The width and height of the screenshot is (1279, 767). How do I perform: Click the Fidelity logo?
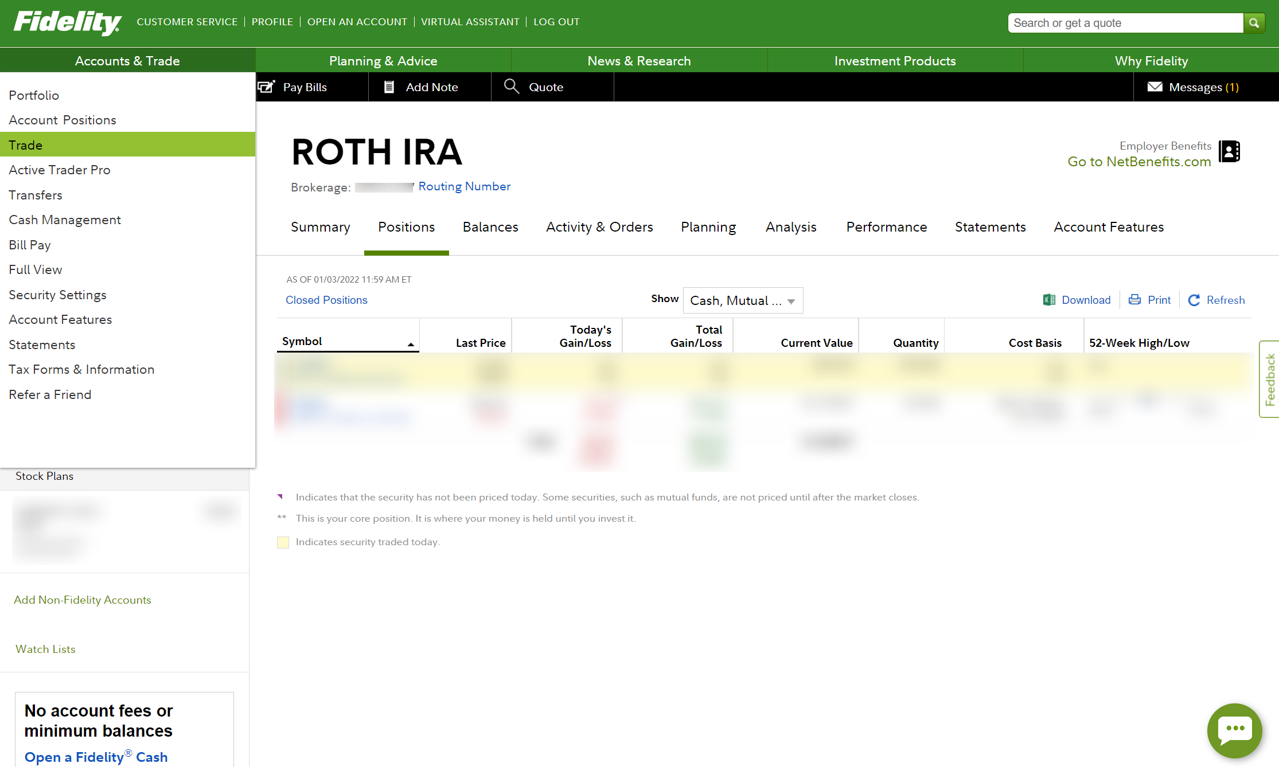pos(67,22)
